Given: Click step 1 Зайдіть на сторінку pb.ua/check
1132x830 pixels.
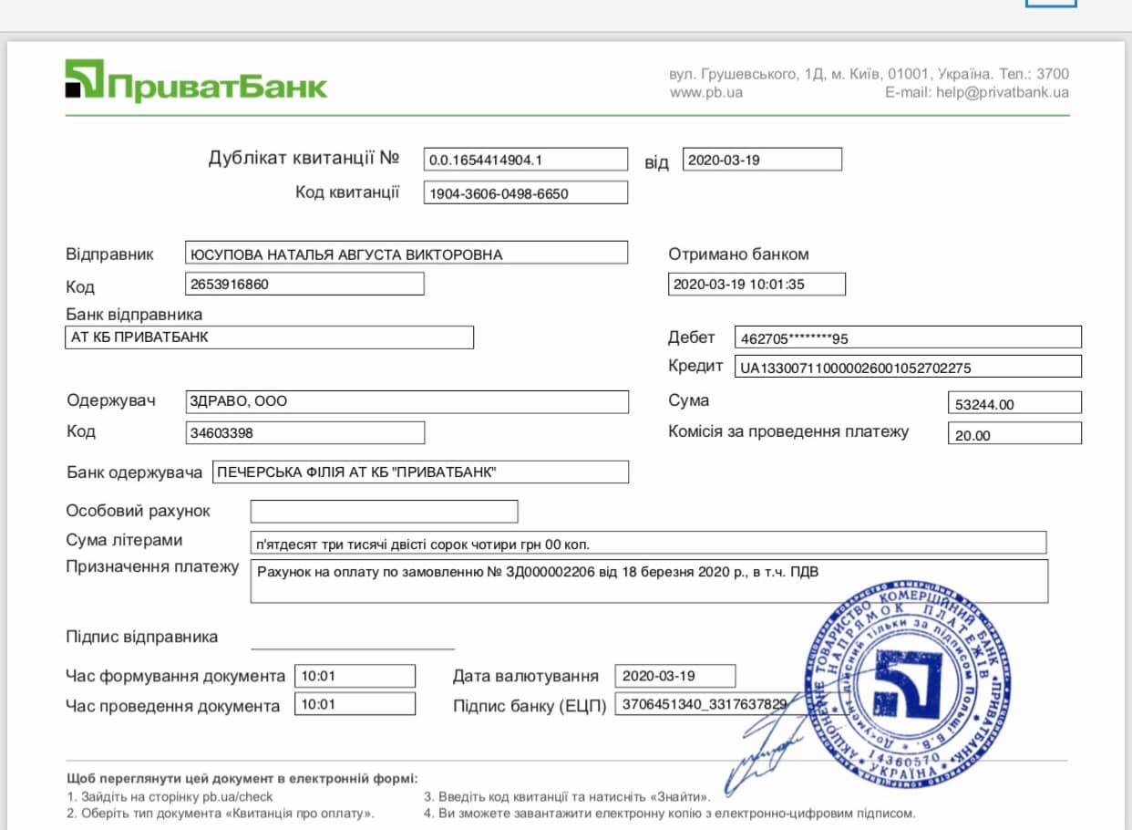Looking at the screenshot, I should coord(170,797).
